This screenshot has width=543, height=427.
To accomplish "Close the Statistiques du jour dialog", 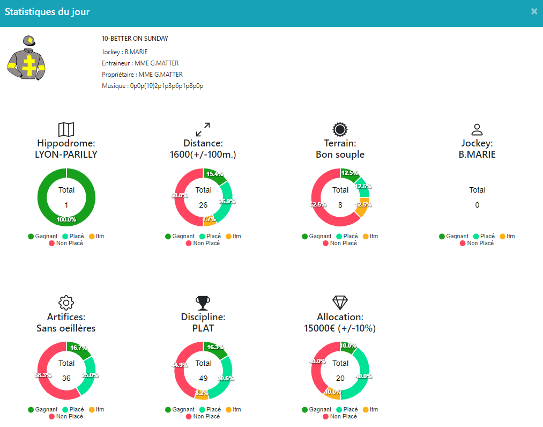I will pos(534,11).
